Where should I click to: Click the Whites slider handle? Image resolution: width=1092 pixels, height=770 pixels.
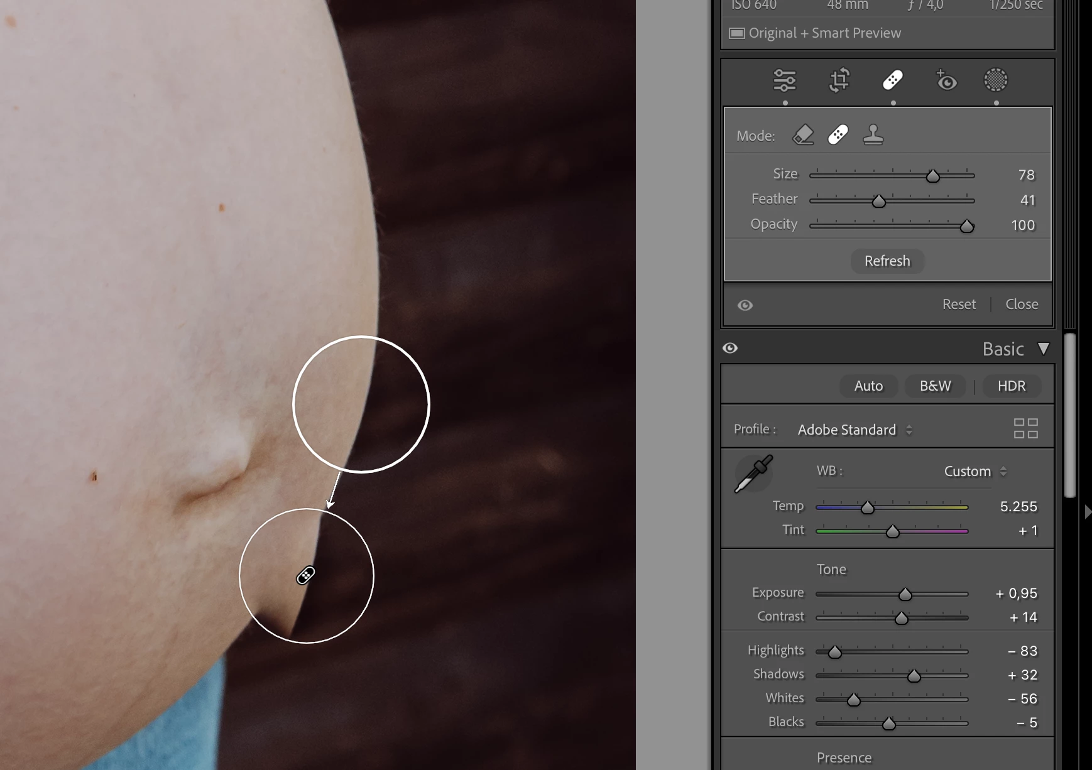[853, 700]
